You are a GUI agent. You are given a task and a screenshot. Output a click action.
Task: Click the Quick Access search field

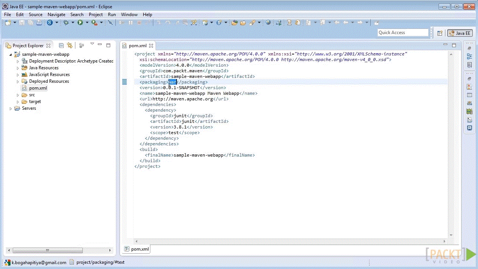point(403,33)
